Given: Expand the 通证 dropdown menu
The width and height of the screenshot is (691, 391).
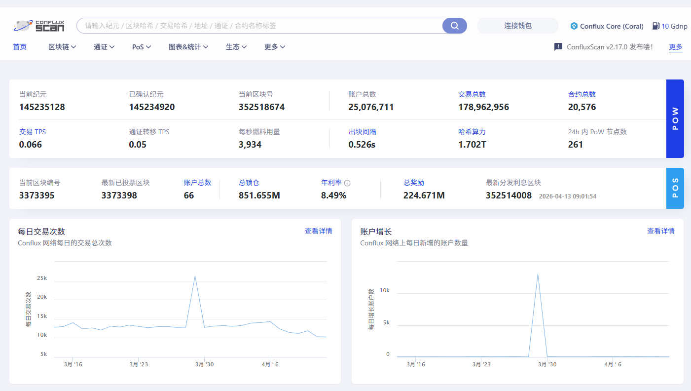Looking at the screenshot, I should [x=104, y=47].
